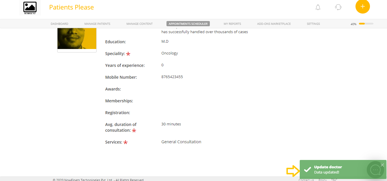This screenshot has height=181, width=387.
Task: Open the chat bubble in bottom corner
Action: coord(375,170)
